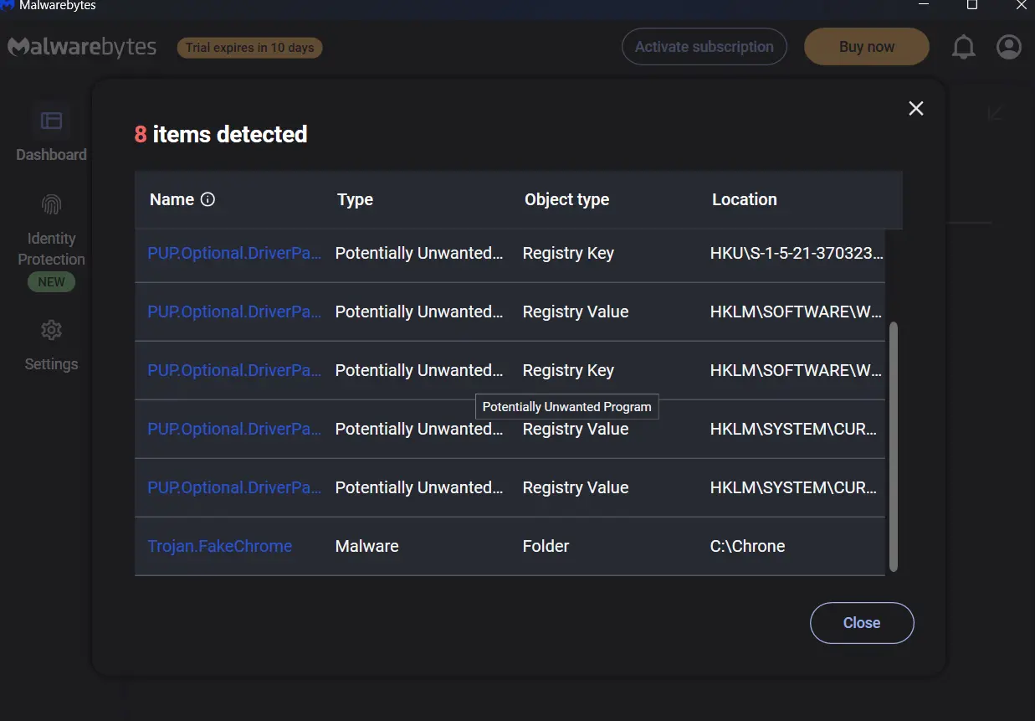Click the NEW badge under Identity Protection
Screen dimensions: 1035x721
tap(51, 282)
